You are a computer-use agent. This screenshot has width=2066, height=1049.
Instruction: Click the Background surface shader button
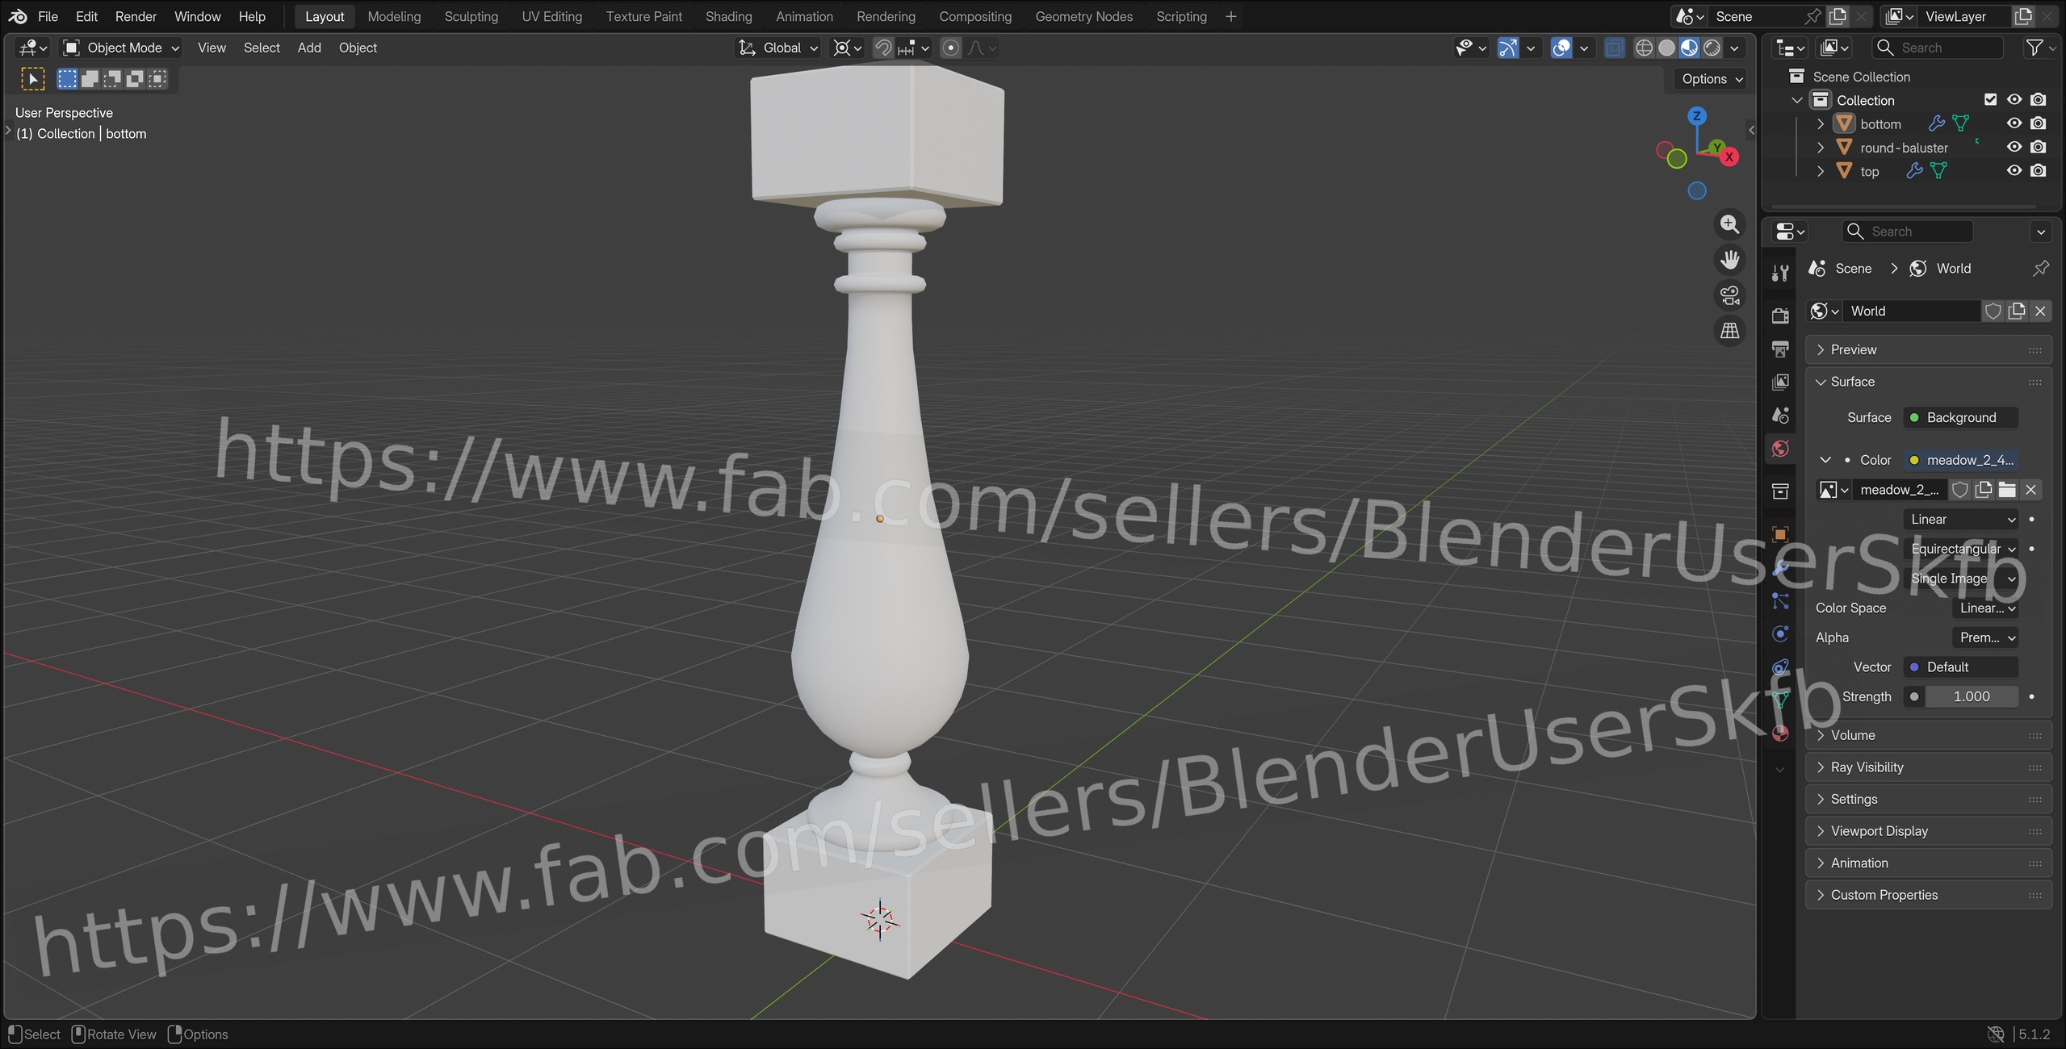[1961, 417]
